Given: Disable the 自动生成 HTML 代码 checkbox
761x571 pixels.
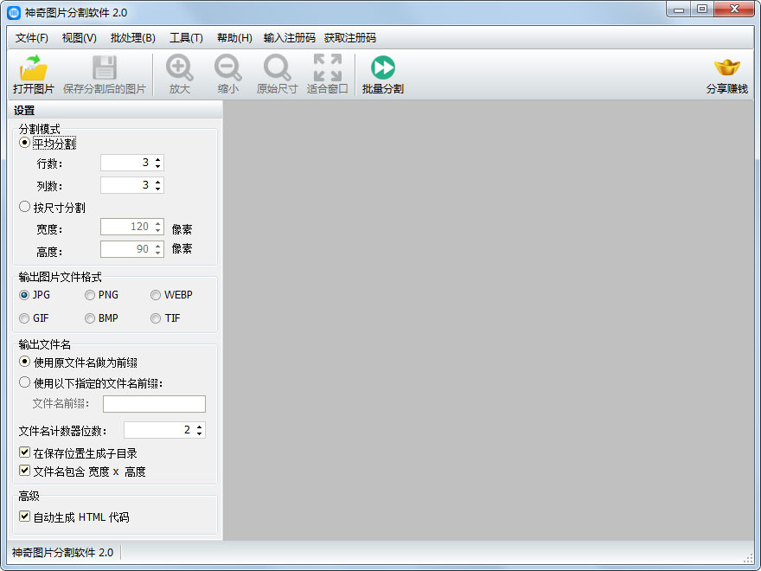Looking at the screenshot, I should click(24, 516).
